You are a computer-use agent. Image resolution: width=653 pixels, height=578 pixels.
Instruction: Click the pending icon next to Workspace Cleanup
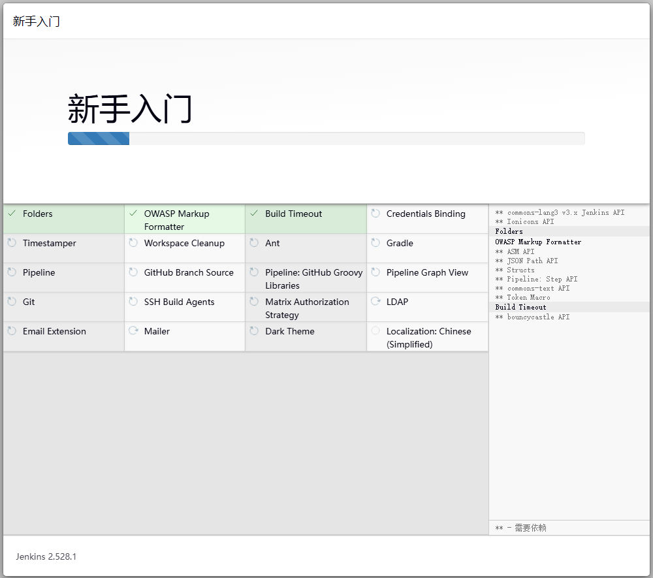point(133,242)
